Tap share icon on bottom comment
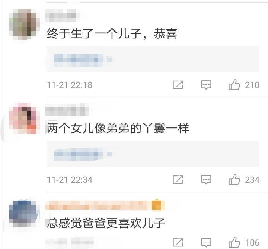Image resolution: width=268 pixels, height=249 pixels. click(178, 242)
